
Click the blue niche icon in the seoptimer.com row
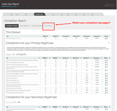(106, 83)
